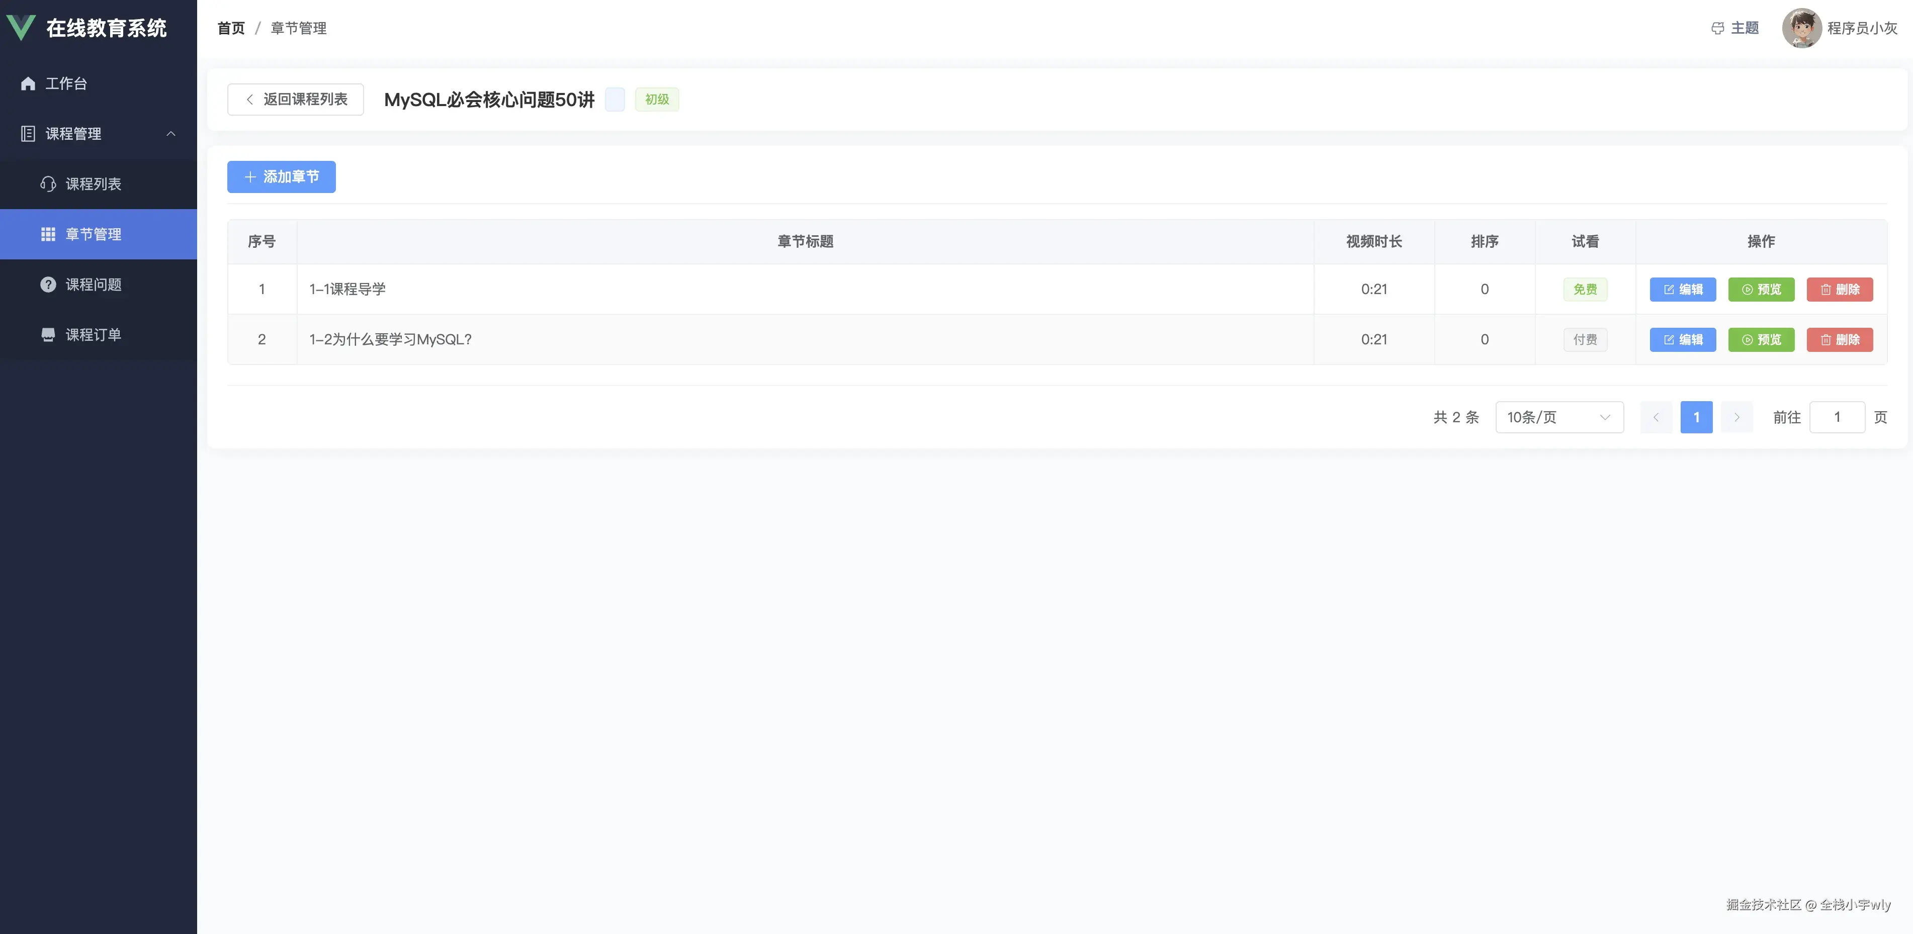Delete chapter 1-2为什么要学习MySQL?

tap(1840, 340)
